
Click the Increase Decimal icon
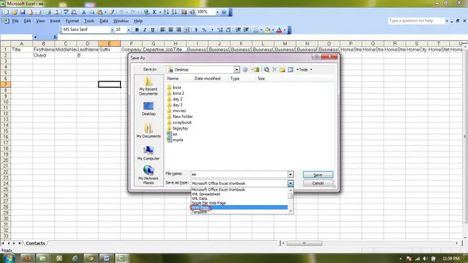click(x=221, y=30)
